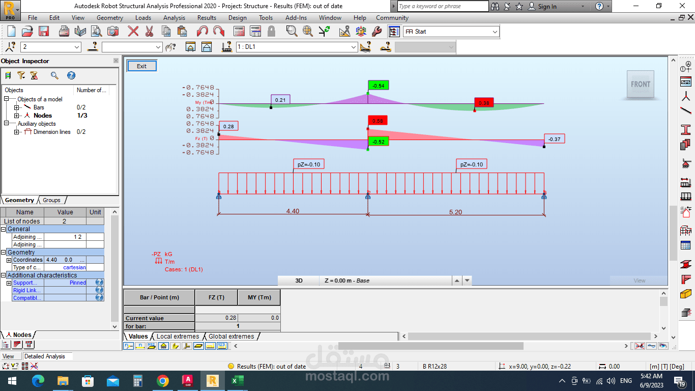Image resolution: width=695 pixels, height=391 pixels.
Task: Toggle load symbols display in bottom toolbar
Action: pyautogui.click(x=210, y=346)
